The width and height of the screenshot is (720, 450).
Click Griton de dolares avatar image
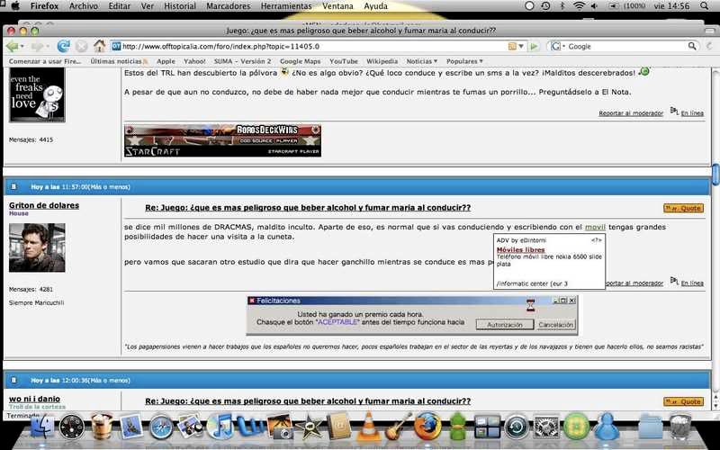(x=37, y=247)
